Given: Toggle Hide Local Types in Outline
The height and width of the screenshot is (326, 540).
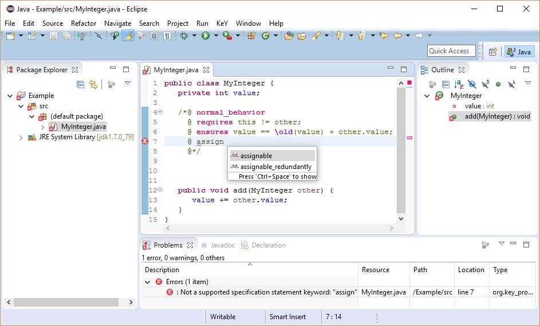Looking at the screenshot, I should click(512, 84).
